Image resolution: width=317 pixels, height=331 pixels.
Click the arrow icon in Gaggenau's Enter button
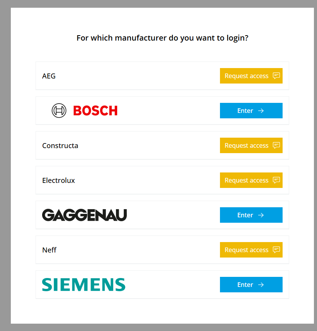click(x=261, y=215)
